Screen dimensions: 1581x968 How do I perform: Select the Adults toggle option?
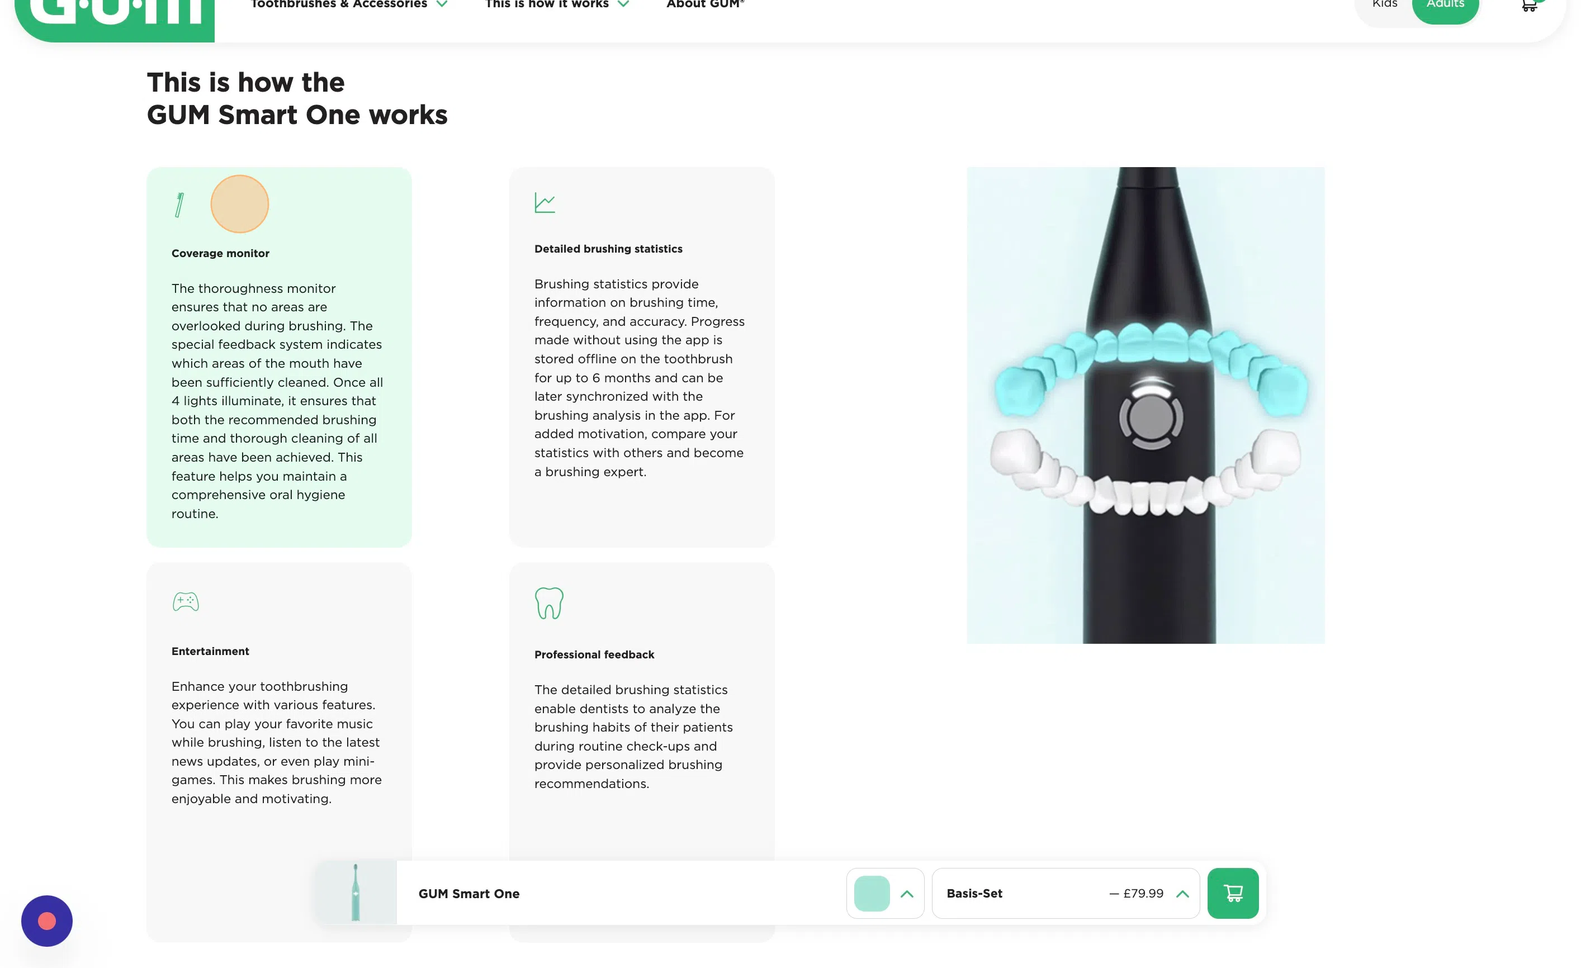pos(1445,6)
